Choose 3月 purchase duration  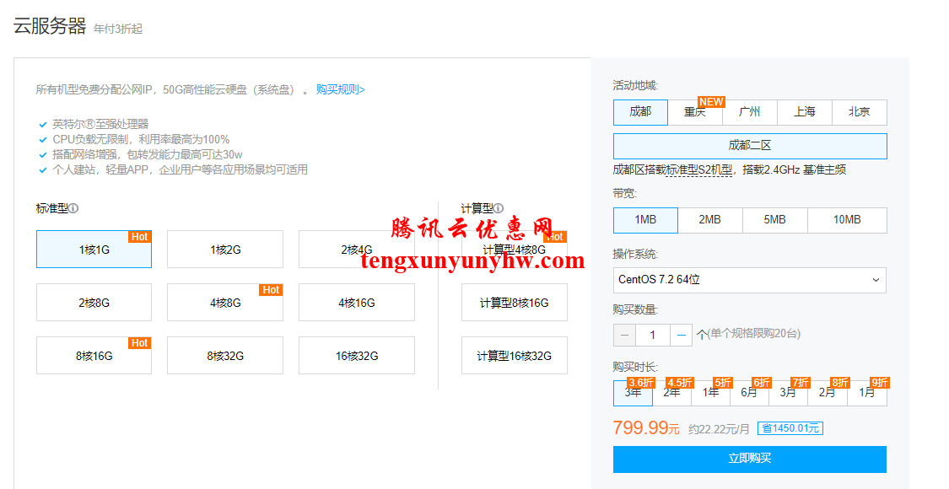[788, 393]
